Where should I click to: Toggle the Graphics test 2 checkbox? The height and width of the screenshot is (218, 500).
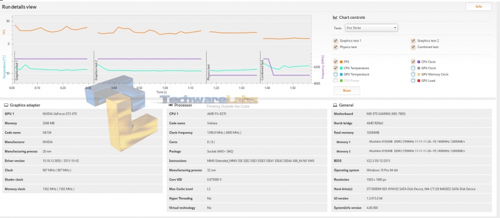click(x=413, y=41)
